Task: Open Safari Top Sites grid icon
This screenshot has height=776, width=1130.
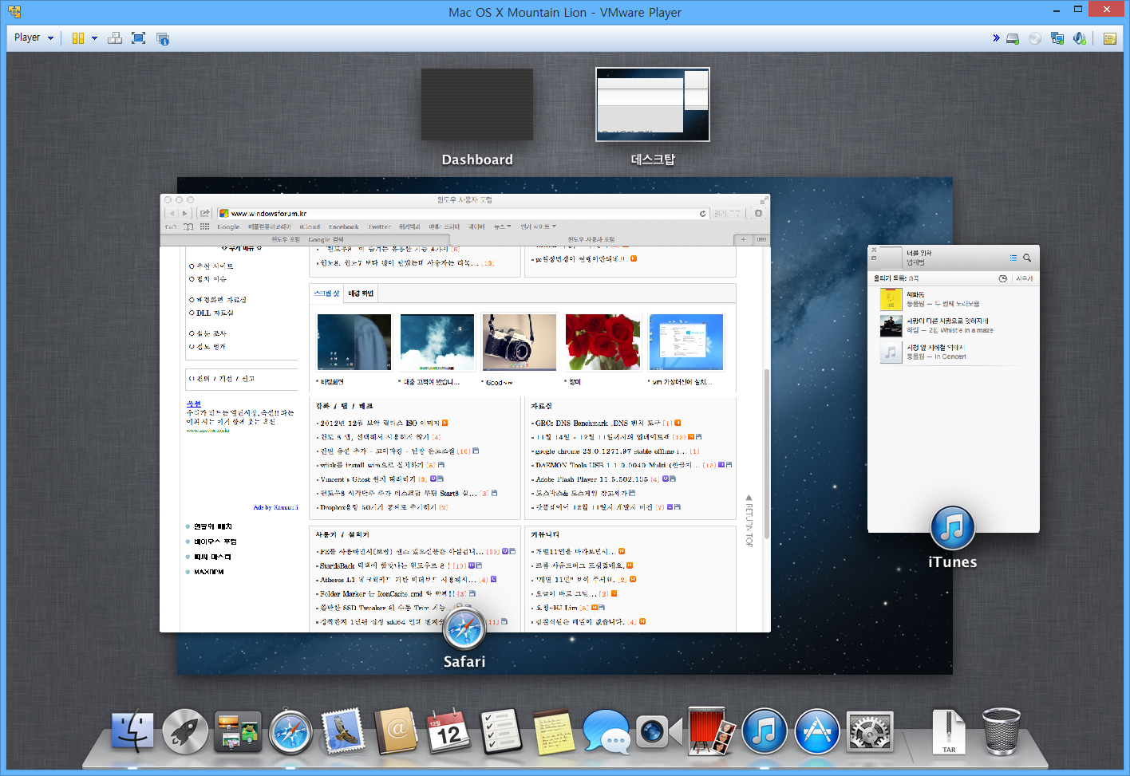Action: (205, 226)
